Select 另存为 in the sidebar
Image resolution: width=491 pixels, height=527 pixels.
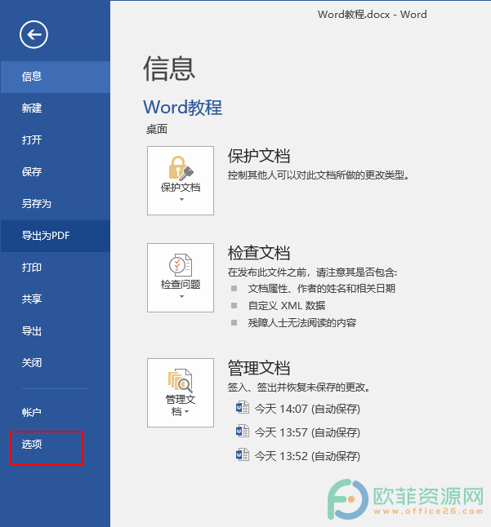click(x=56, y=204)
